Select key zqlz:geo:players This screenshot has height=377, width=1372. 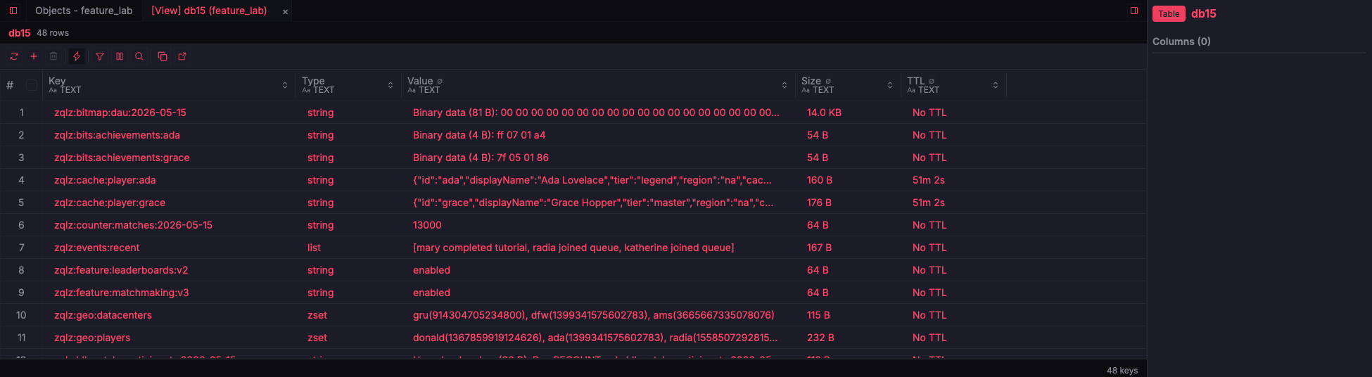coord(92,338)
